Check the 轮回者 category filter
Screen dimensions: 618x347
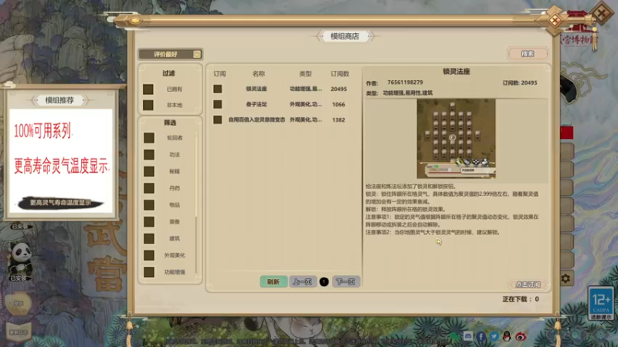tap(149, 138)
